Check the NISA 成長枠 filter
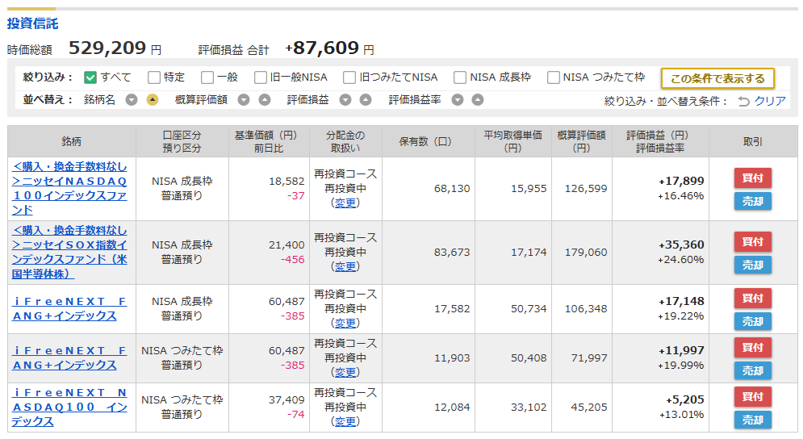Image resolution: width=803 pixels, height=439 pixels. coord(460,77)
